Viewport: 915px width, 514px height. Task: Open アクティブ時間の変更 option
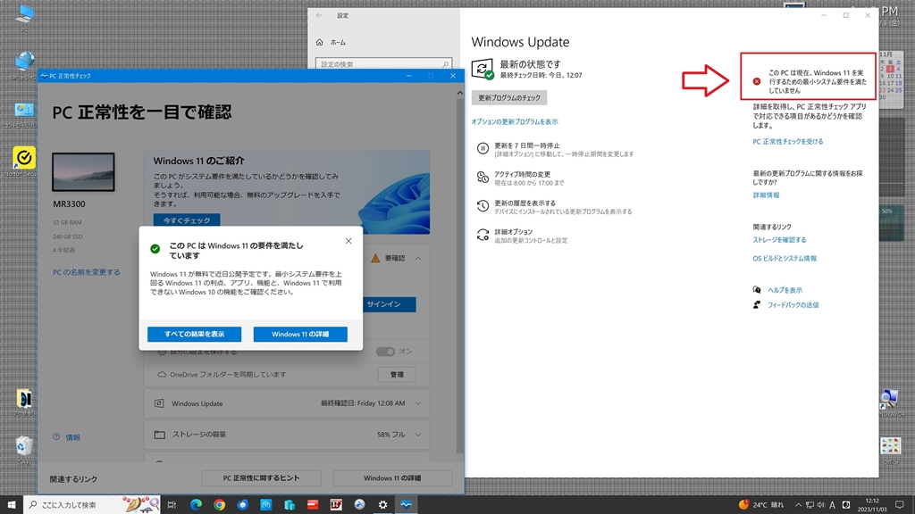pos(529,178)
